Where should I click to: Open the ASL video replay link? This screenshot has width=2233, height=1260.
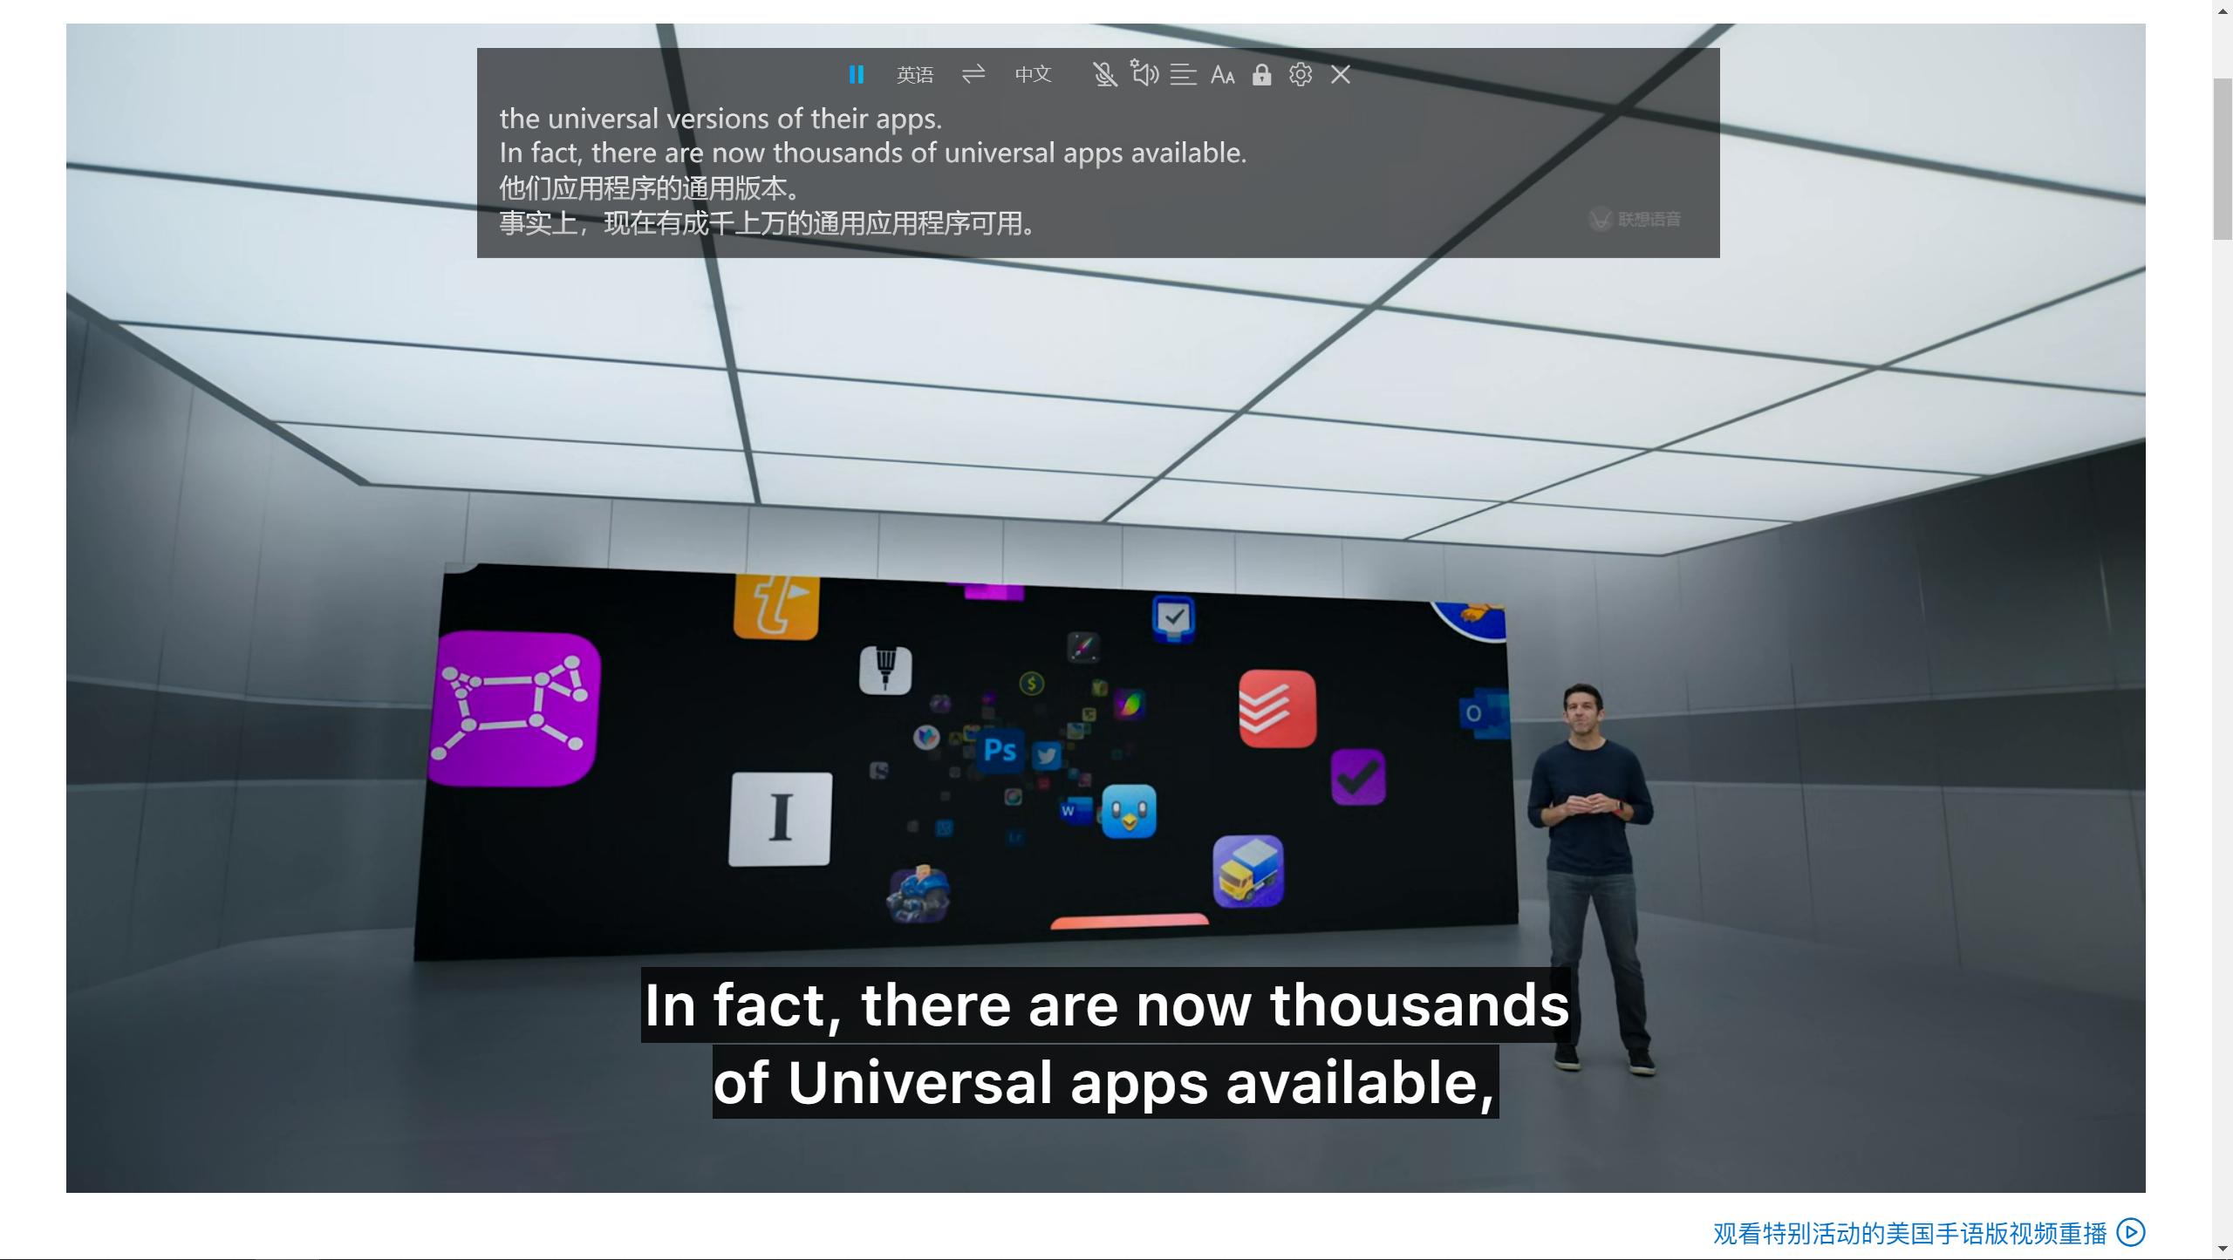tap(1909, 1233)
